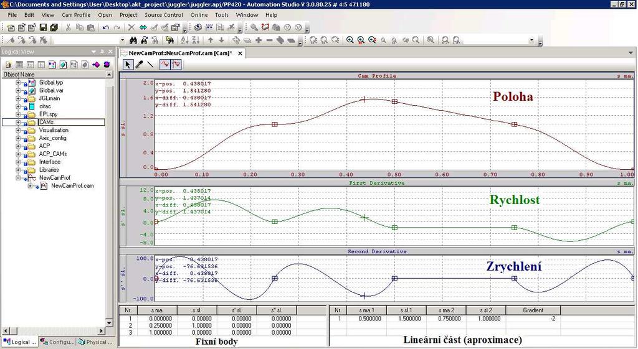Select the arrow pointer tool
638x349 pixels.
tap(128, 64)
